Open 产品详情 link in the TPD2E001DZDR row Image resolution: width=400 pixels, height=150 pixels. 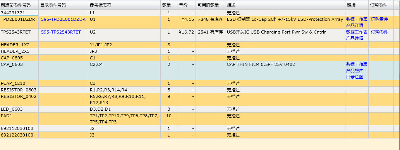point(354,25)
